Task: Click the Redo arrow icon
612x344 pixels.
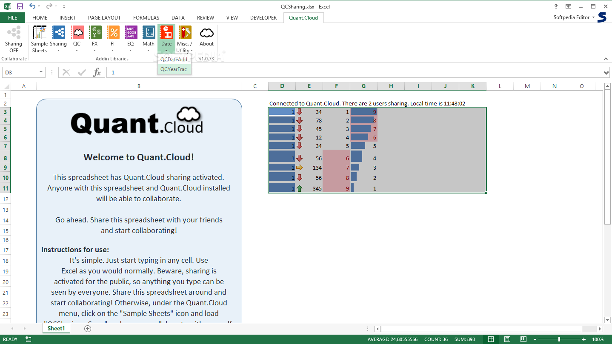Action: [x=49, y=6]
